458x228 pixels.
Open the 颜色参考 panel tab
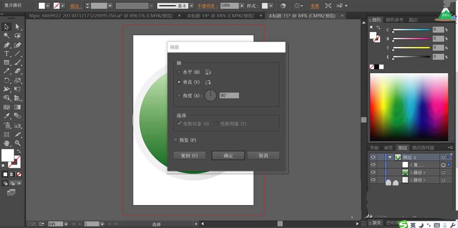click(394, 20)
